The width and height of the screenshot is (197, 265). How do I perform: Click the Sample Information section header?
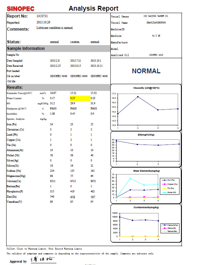[58, 49]
